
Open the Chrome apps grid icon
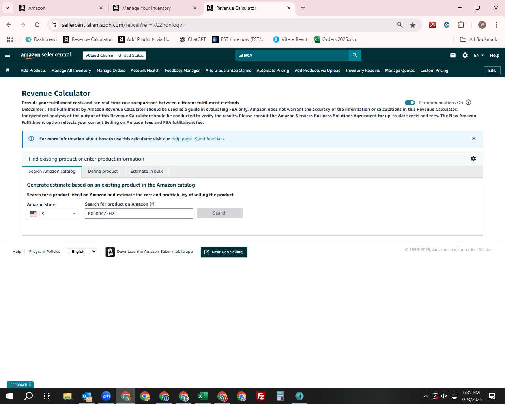pos(10,39)
